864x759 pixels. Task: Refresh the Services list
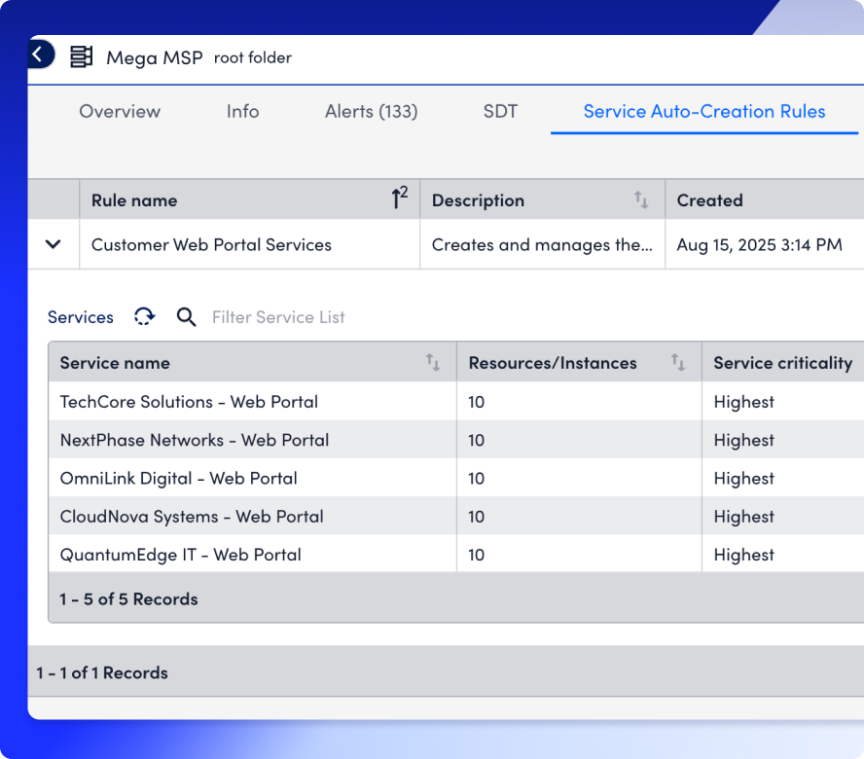[144, 317]
